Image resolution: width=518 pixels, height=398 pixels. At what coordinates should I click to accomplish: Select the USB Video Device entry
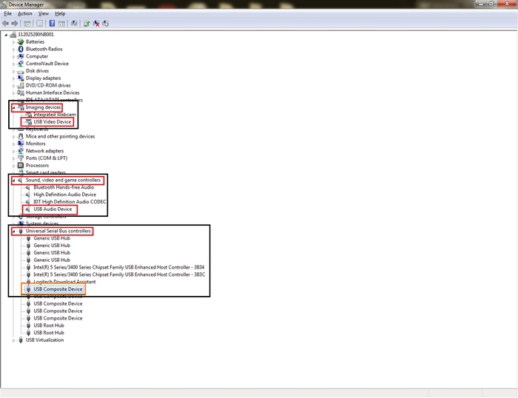click(53, 121)
